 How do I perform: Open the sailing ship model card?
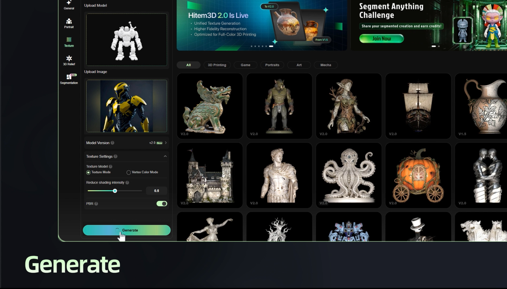pos(418,106)
